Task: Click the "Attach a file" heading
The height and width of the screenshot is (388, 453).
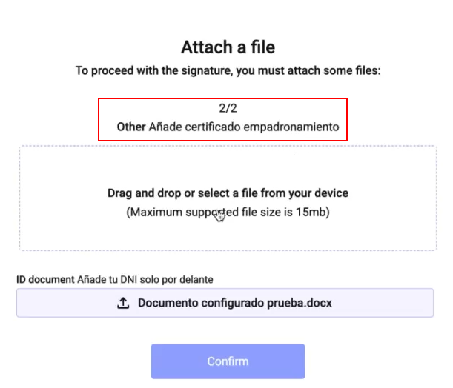Action: point(228,47)
